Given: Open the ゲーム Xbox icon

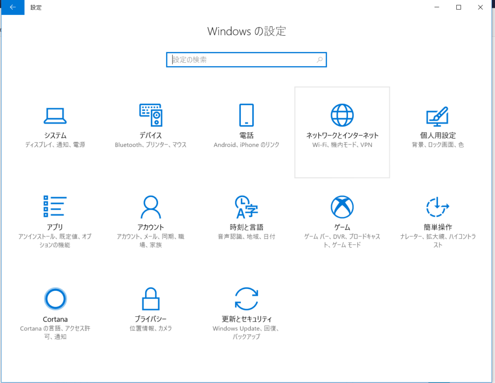Looking at the screenshot, I should pos(342,207).
